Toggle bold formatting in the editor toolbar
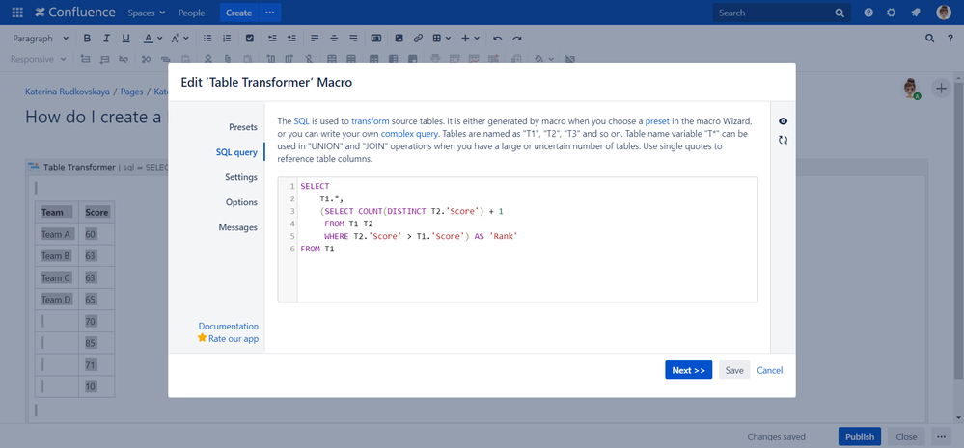 tap(87, 39)
